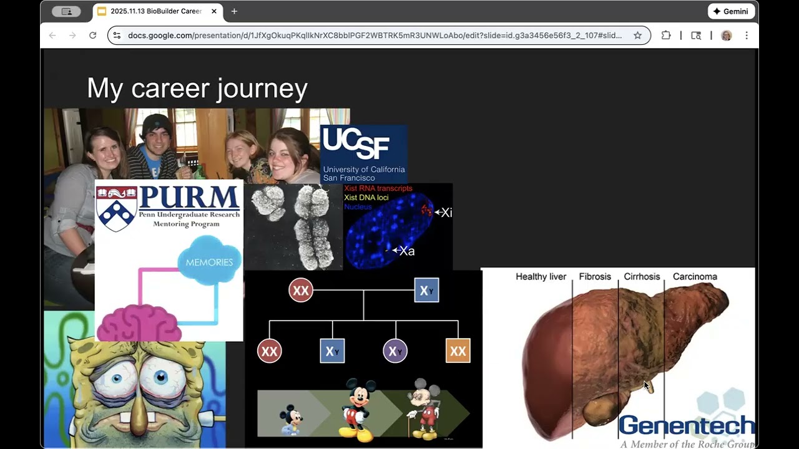
Task: Click the docs.google.com URL address field
Action: (375, 36)
